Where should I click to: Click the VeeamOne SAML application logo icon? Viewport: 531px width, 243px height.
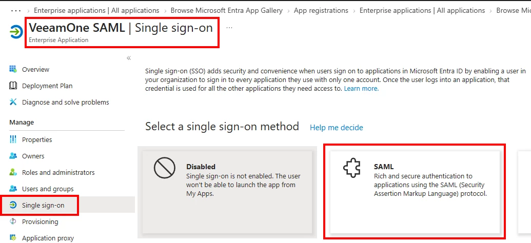[16, 32]
